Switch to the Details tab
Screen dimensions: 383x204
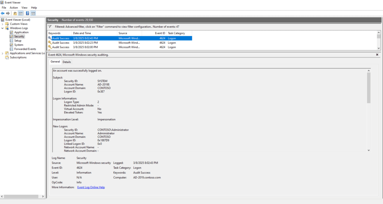pyautogui.click(x=67, y=62)
